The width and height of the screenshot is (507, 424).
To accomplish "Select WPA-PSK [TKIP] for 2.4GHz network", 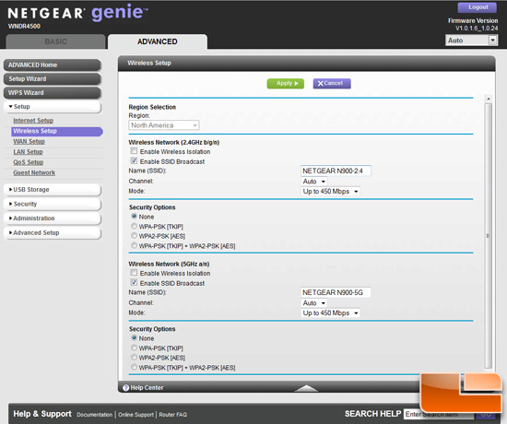I will point(134,226).
